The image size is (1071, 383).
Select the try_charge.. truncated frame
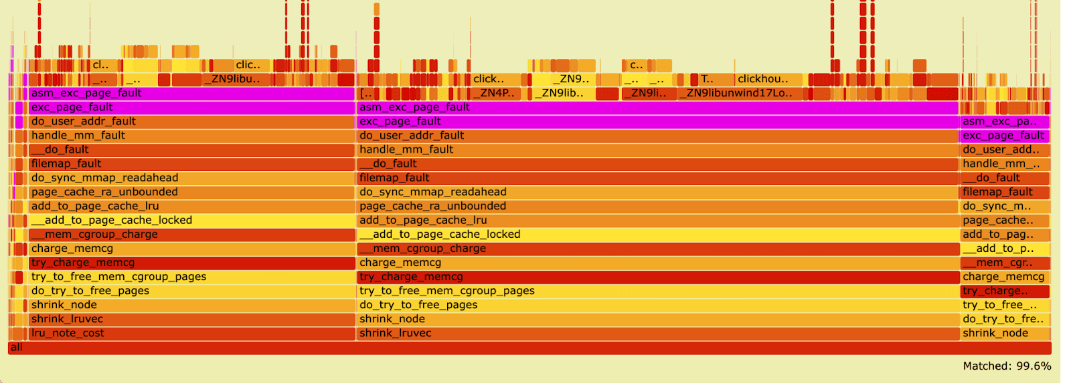click(1004, 291)
